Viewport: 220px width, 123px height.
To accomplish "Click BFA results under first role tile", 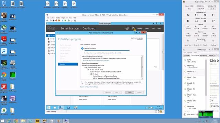I will click(x=83, y=99).
